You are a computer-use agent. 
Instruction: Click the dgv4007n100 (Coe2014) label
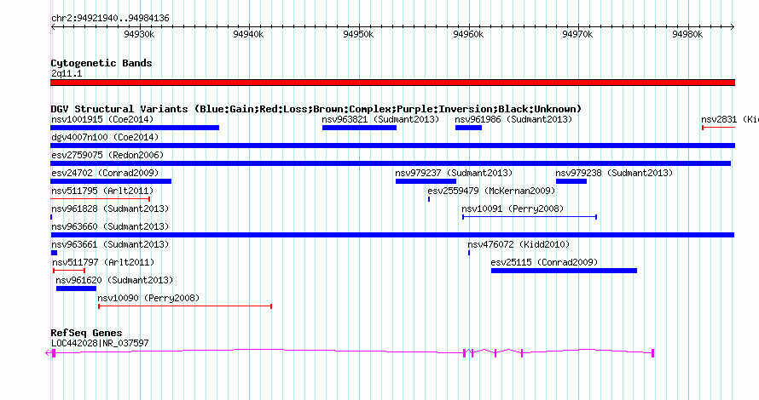pos(105,137)
